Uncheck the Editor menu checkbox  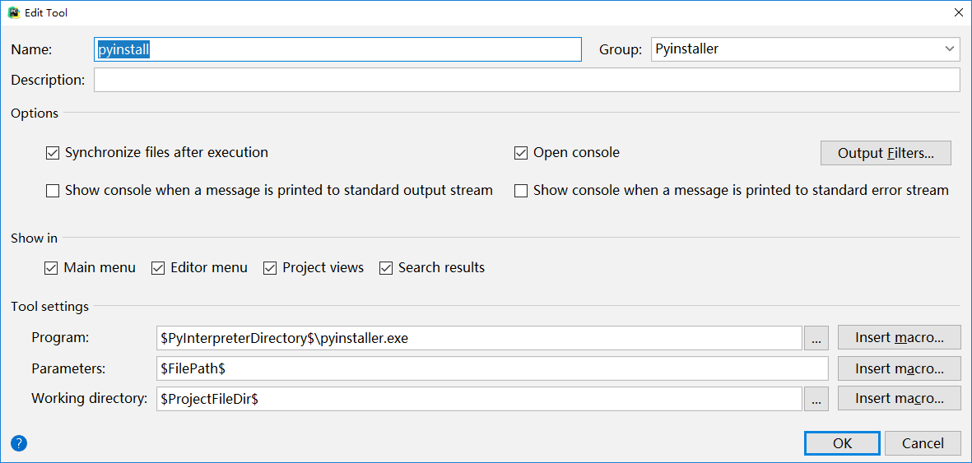pos(158,268)
